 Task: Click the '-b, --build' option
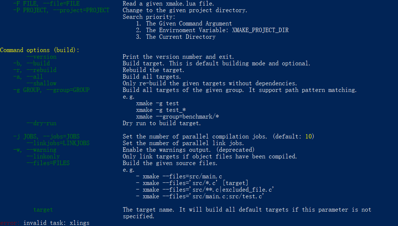(31, 64)
